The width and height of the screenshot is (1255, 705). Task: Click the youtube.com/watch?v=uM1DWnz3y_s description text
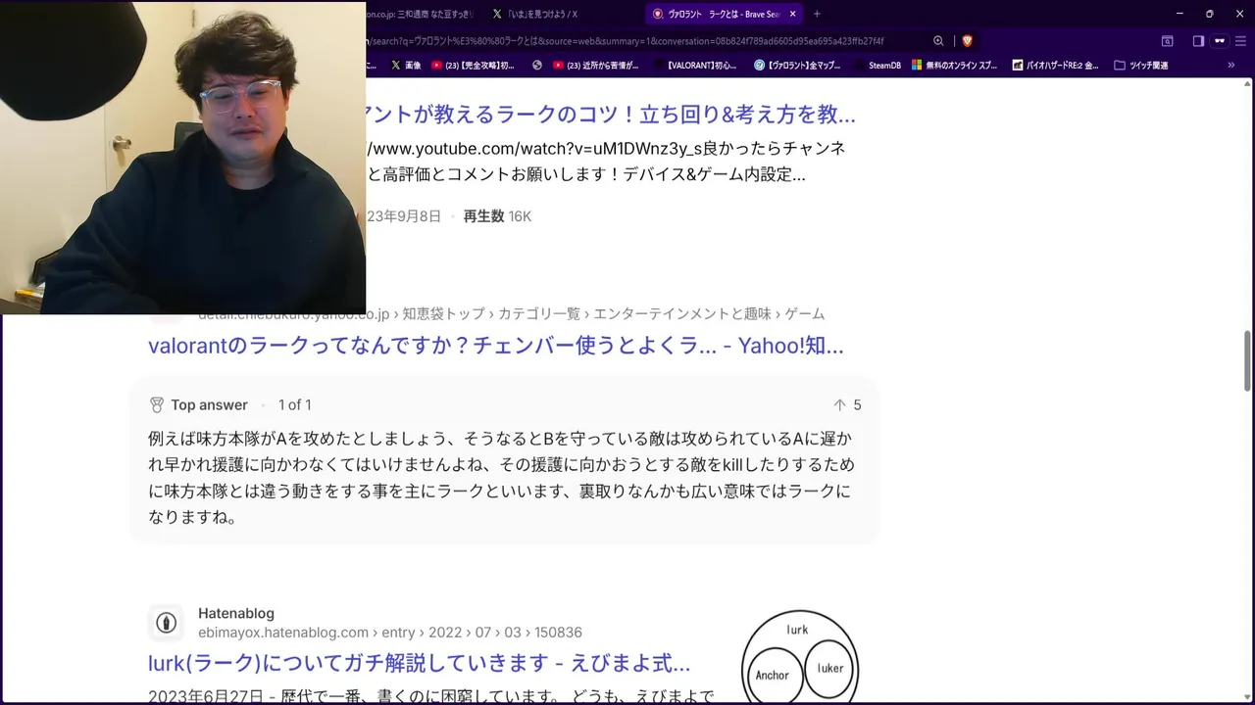click(606, 162)
